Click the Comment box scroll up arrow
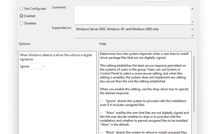 (x=192, y=9)
